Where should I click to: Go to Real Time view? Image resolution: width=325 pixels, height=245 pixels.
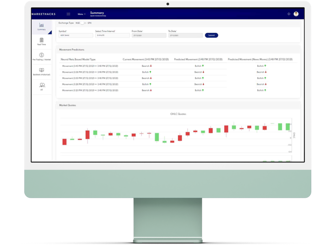coord(42,41)
